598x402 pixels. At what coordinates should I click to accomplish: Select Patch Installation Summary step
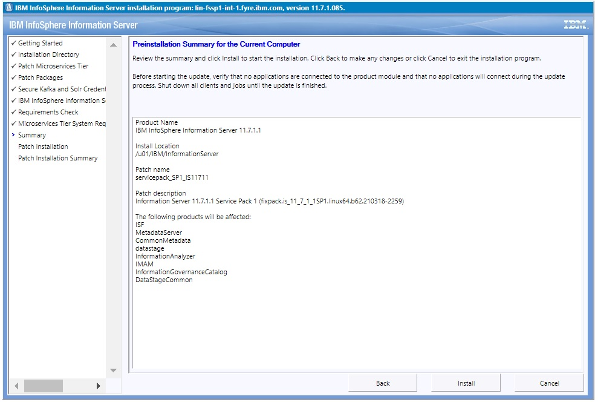point(57,158)
